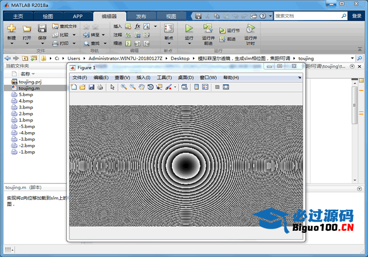Select 1.bmp in the file list
The image size is (368, 257).
26,120
